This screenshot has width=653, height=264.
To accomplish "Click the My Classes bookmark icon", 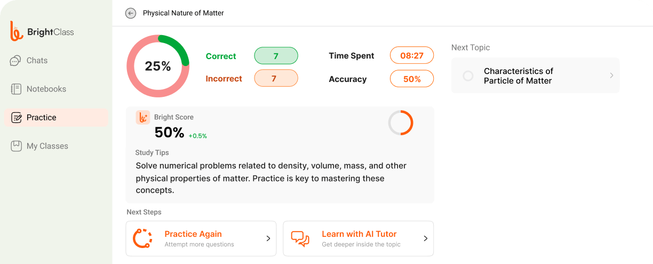I will [16, 146].
